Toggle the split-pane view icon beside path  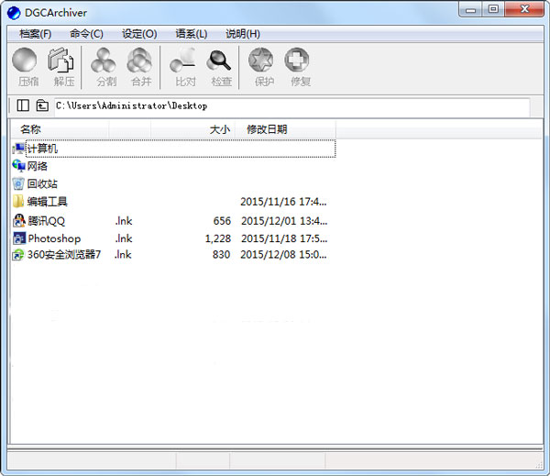[23, 105]
